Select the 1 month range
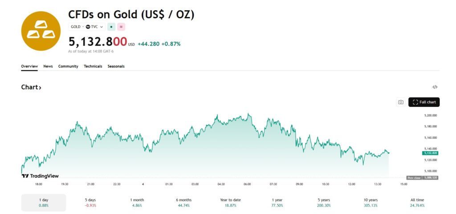This screenshot has height=214, width=456. 137,202
